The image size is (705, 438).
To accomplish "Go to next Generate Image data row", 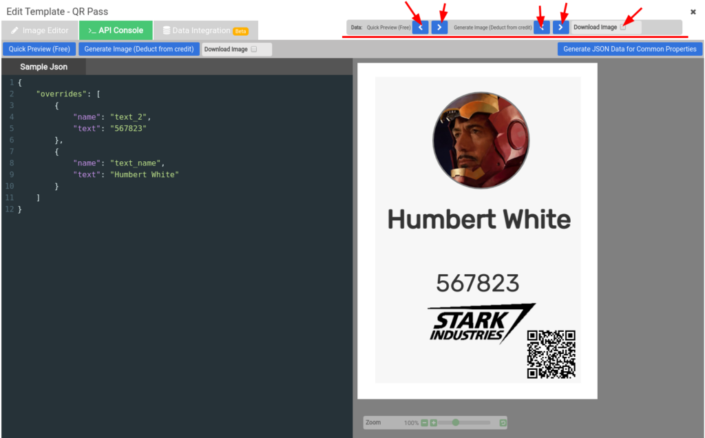I will coord(560,28).
